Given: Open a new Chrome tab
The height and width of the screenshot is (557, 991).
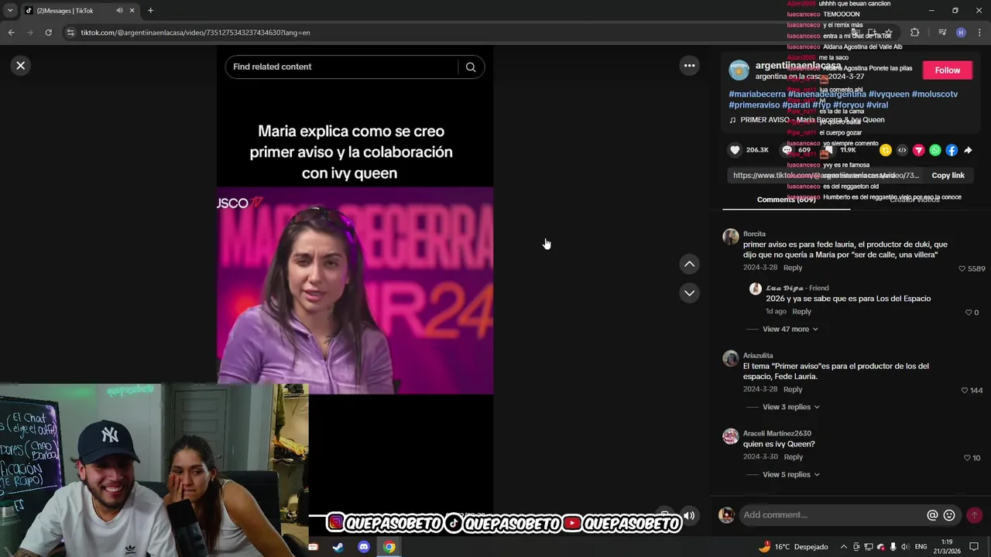Looking at the screenshot, I should point(150,11).
